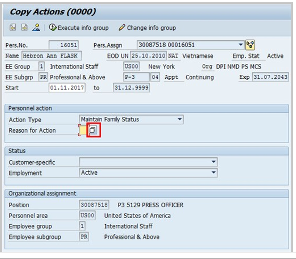Click the Name field Hebron Ann FLASK
Image resolution: width=296 pixels, height=259 pixels.
pos(52,56)
